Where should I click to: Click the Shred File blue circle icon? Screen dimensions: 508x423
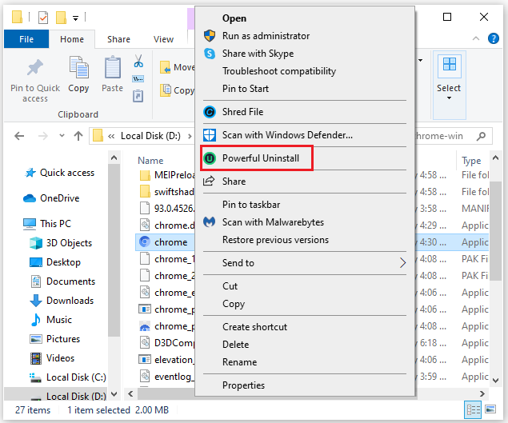coord(210,112)
